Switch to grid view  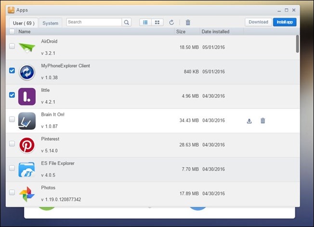pyautogui.click(x=157, y=22)
